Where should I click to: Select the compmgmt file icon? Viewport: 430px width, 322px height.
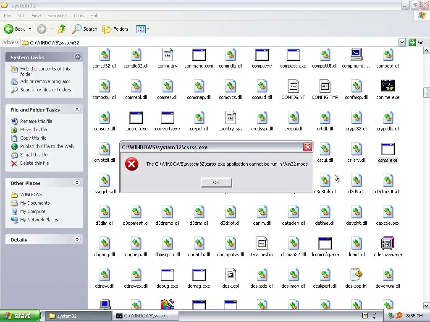356,55
